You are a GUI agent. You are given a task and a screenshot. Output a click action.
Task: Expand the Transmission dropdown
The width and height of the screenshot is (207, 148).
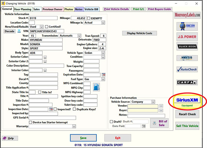click(79, 36)
